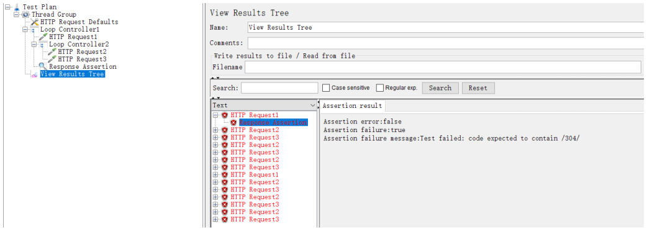
Task: Select HTTP Request3 under Loop Controller2
Action: (x=82, y=59)
